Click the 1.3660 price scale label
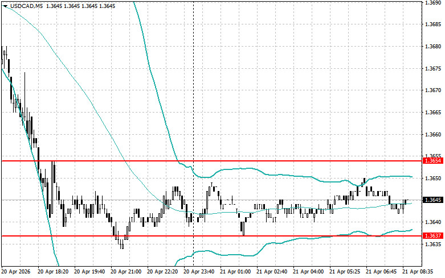The width and height of the screenshot is (445, 278). 433,134
